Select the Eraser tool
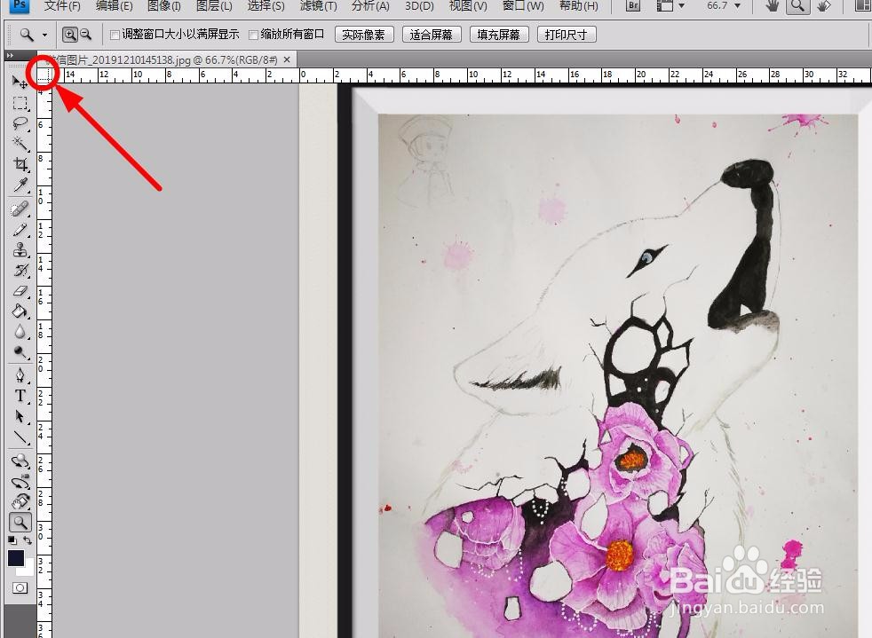 click(x=20, y=291)
